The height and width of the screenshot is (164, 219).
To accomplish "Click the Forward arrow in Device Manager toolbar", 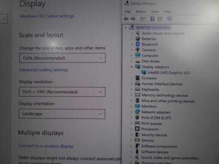I will tap(133, 19).
